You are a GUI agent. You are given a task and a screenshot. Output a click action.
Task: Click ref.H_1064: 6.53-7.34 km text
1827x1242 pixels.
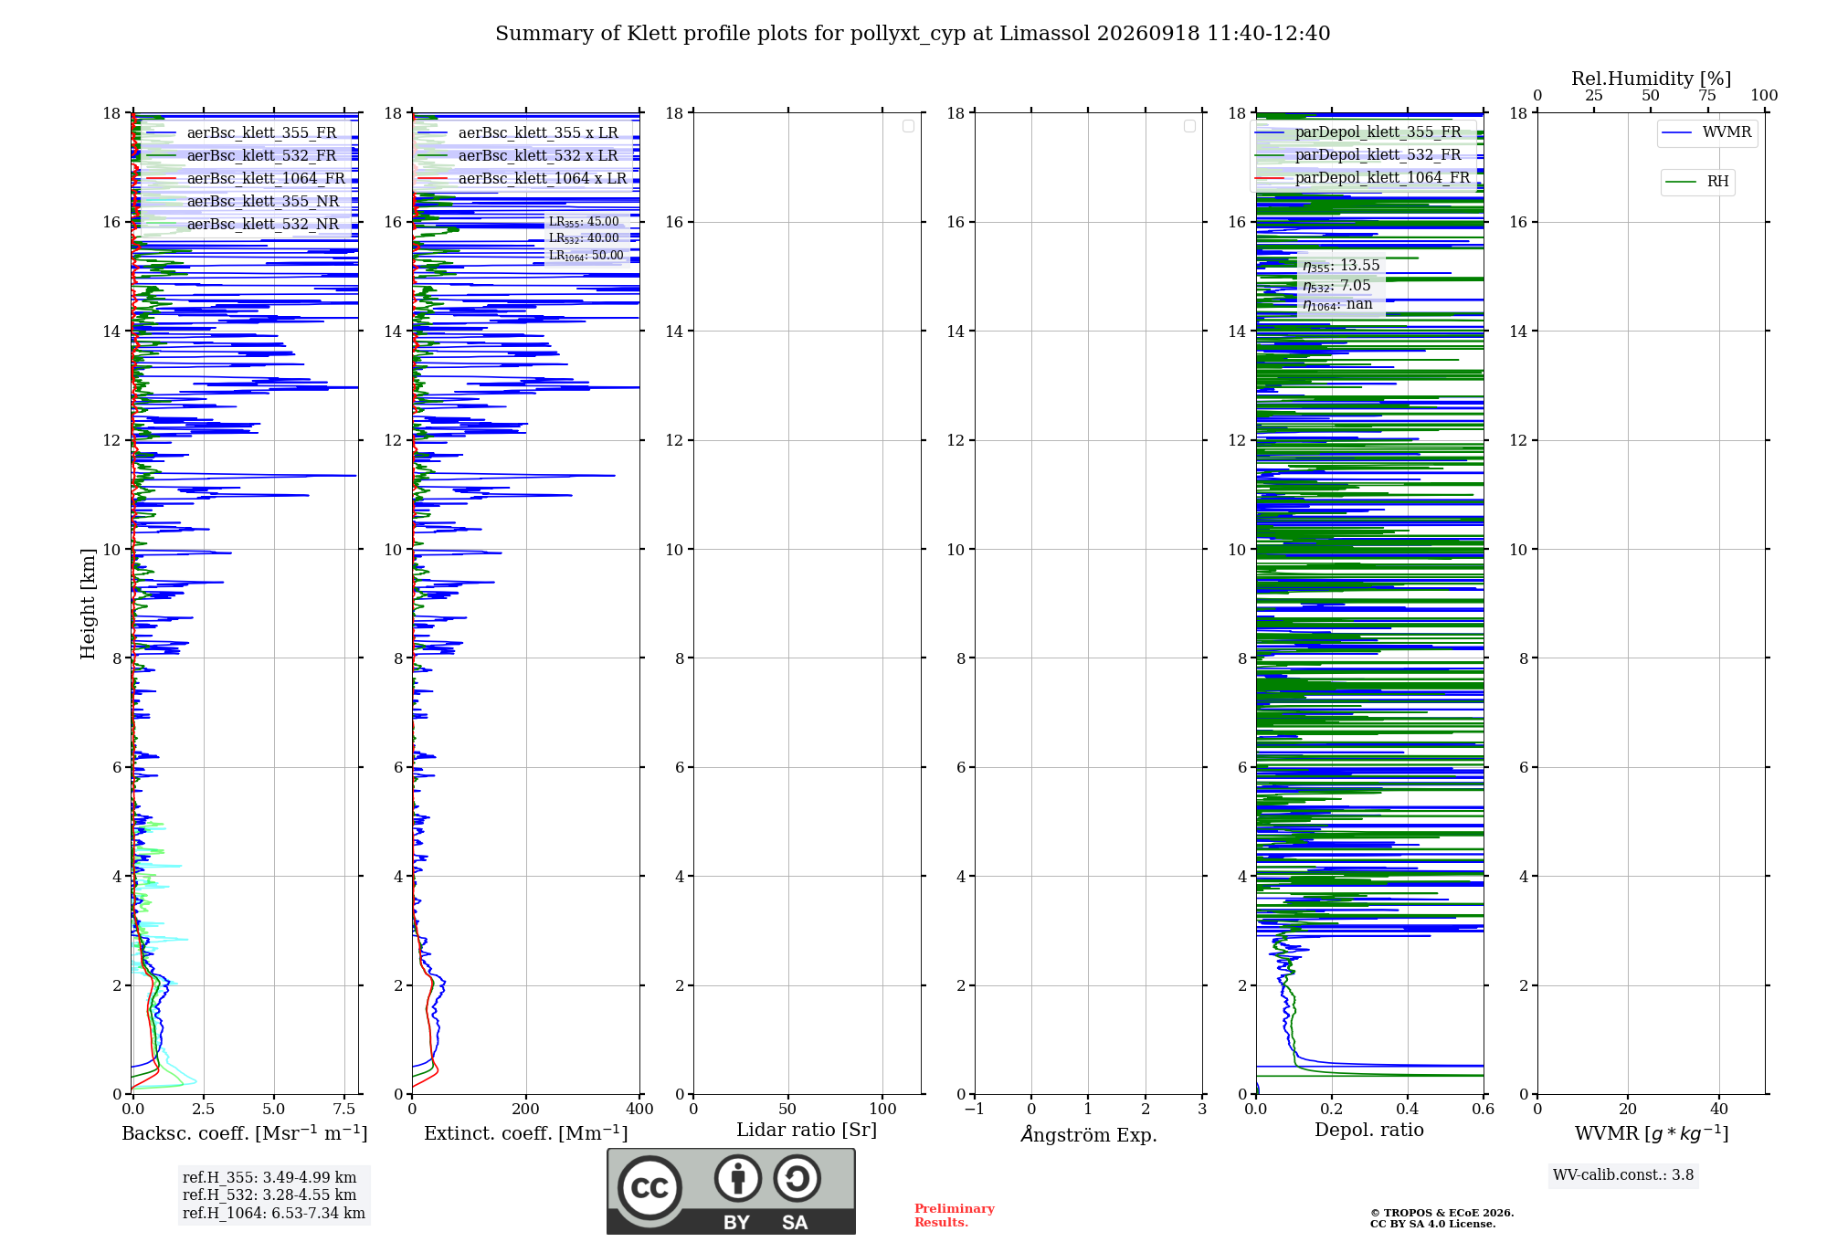(274, 1214)
